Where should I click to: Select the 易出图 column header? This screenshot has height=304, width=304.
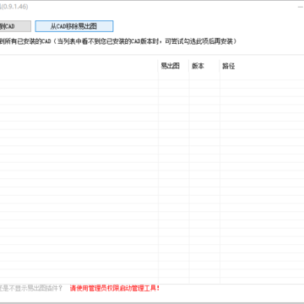[173, 67]
